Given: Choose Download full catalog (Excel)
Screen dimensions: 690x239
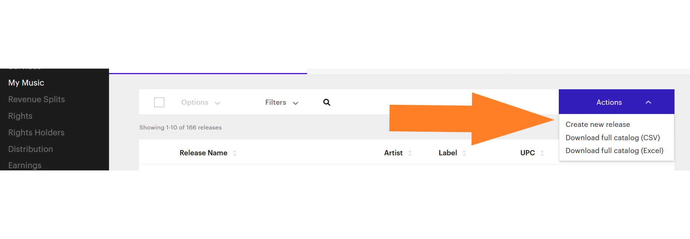Looking at the screenshot, I should [x=614, y=150].
